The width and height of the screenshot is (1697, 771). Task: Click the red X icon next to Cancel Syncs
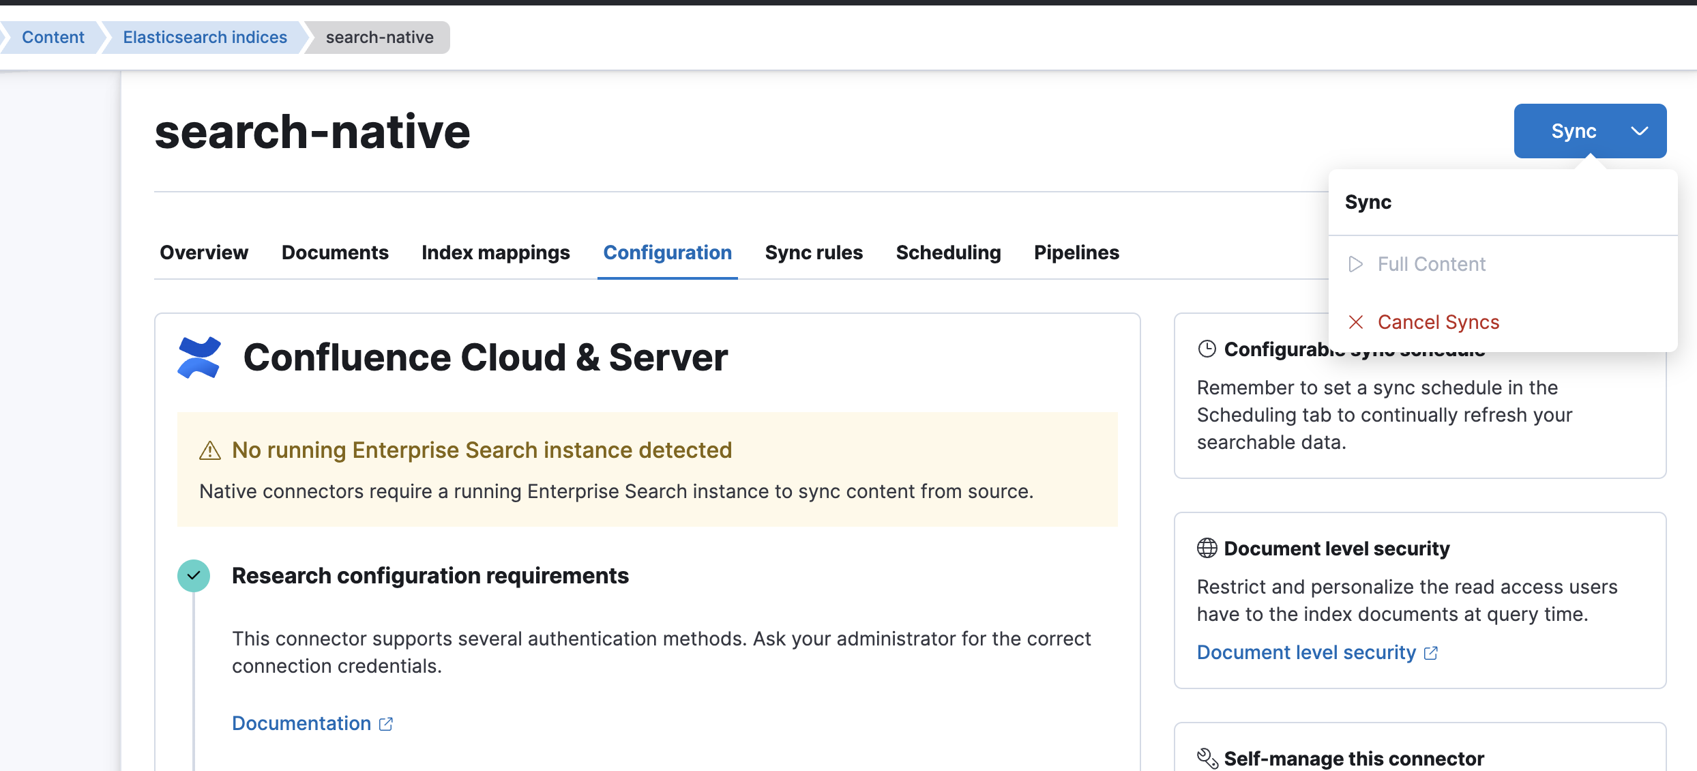1356,322
